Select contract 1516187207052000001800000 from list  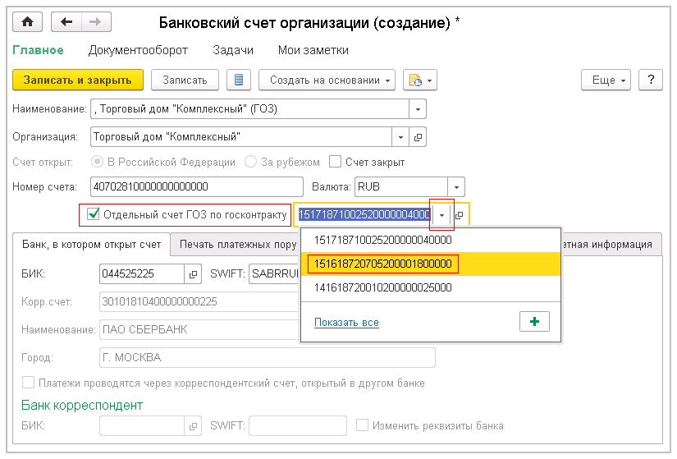coord(382,264)
